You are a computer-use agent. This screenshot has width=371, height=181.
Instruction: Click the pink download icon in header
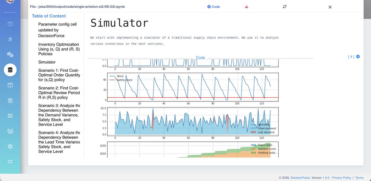click(247, 7)
